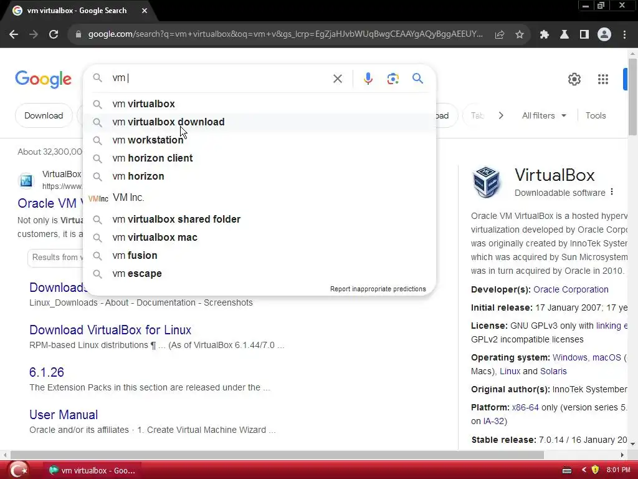
Task: Bookmark this page with the star icon
Action: 520,35
